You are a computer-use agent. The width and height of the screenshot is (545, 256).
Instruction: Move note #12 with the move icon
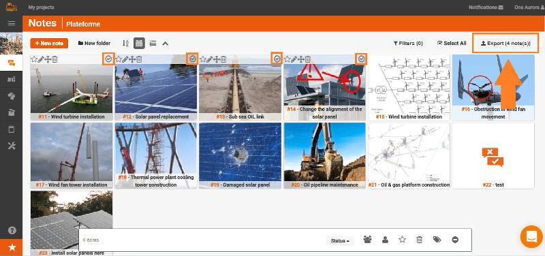[x=132, y=59]
